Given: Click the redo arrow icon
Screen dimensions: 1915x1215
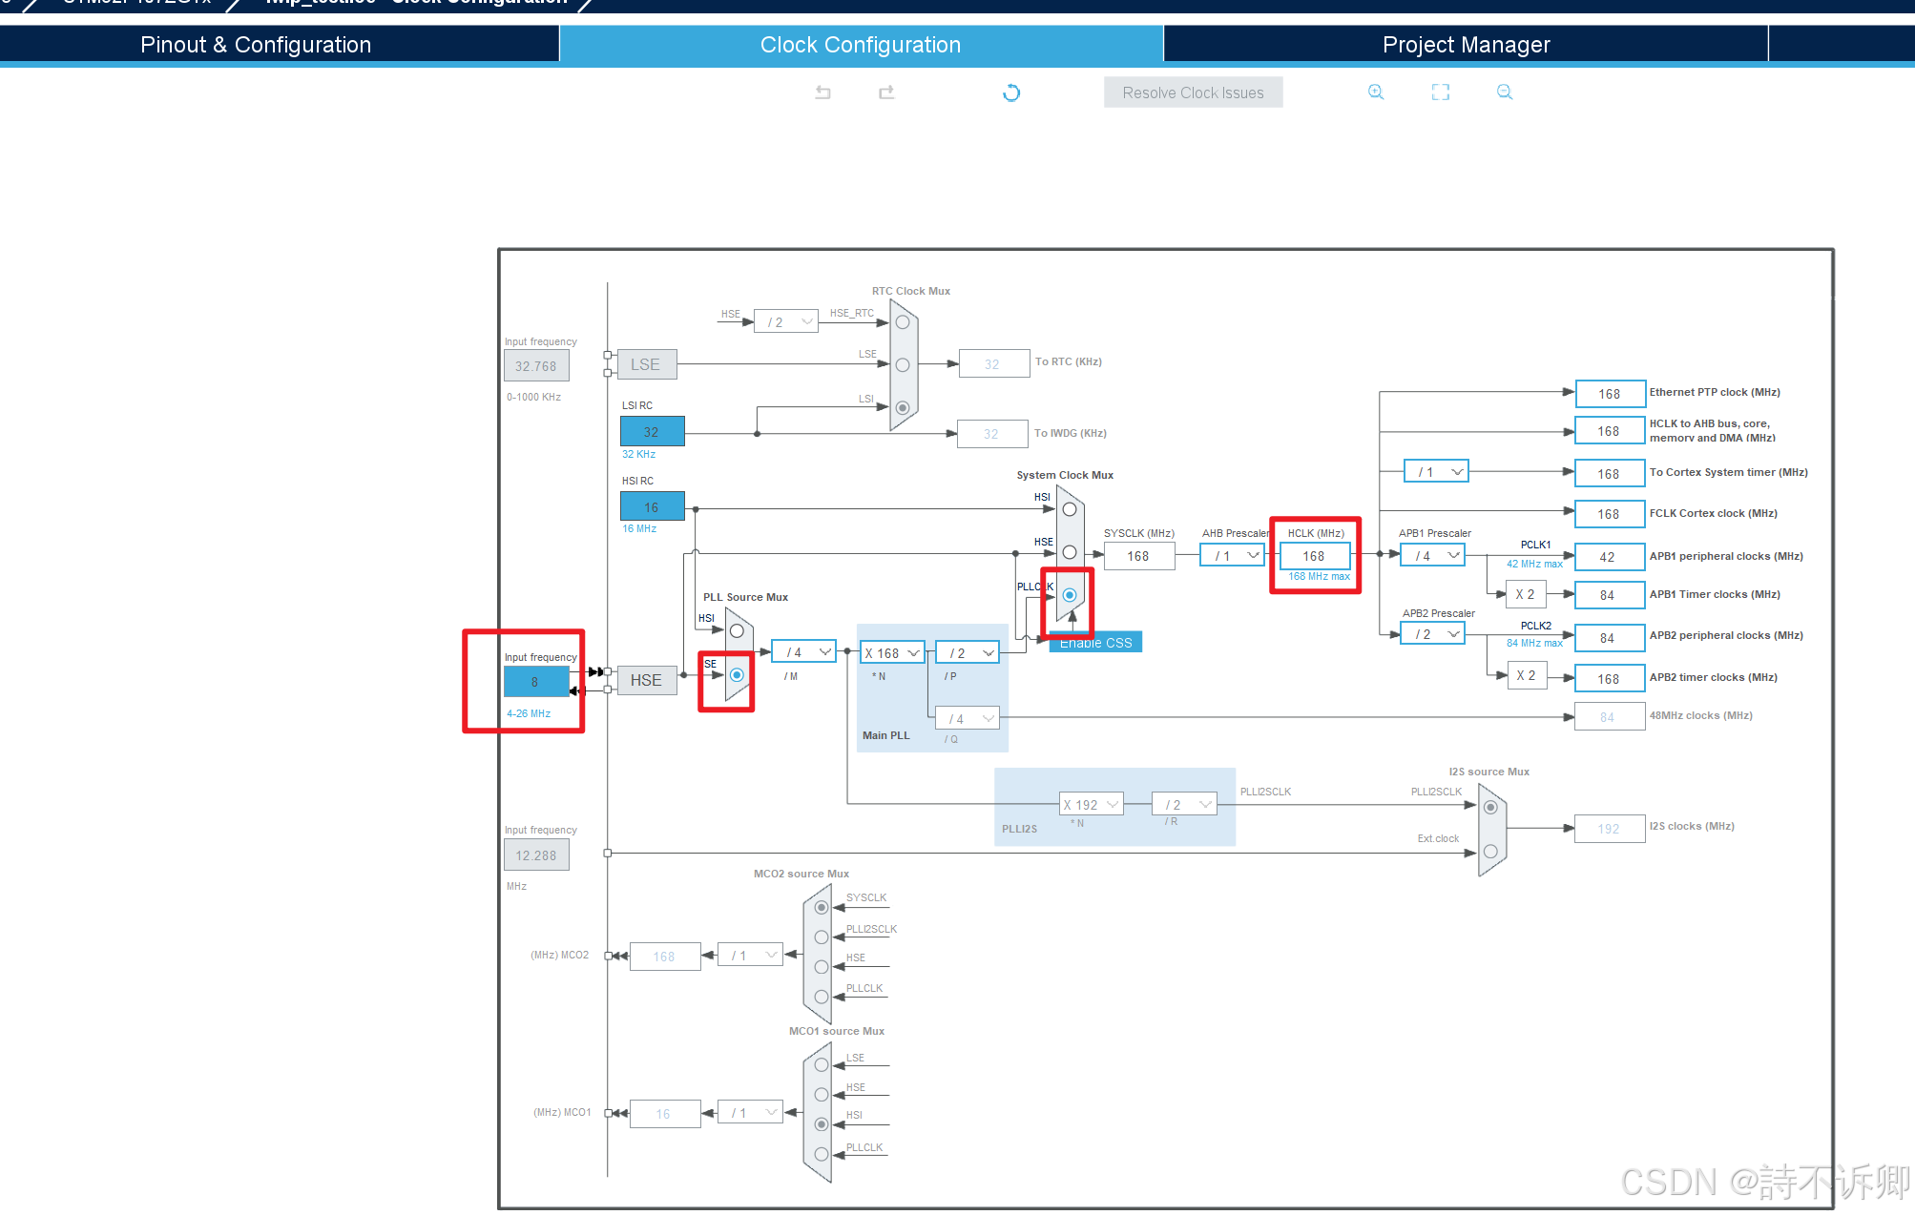Looking at the screenshot, I should [x=886, y=93].
